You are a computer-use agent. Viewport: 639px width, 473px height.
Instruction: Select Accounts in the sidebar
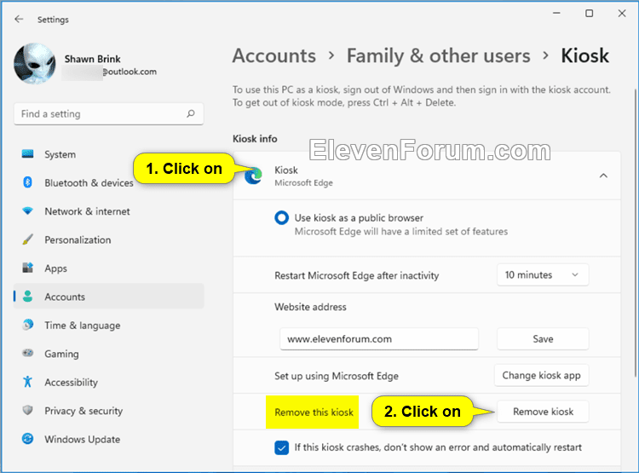tap(108, 297)
